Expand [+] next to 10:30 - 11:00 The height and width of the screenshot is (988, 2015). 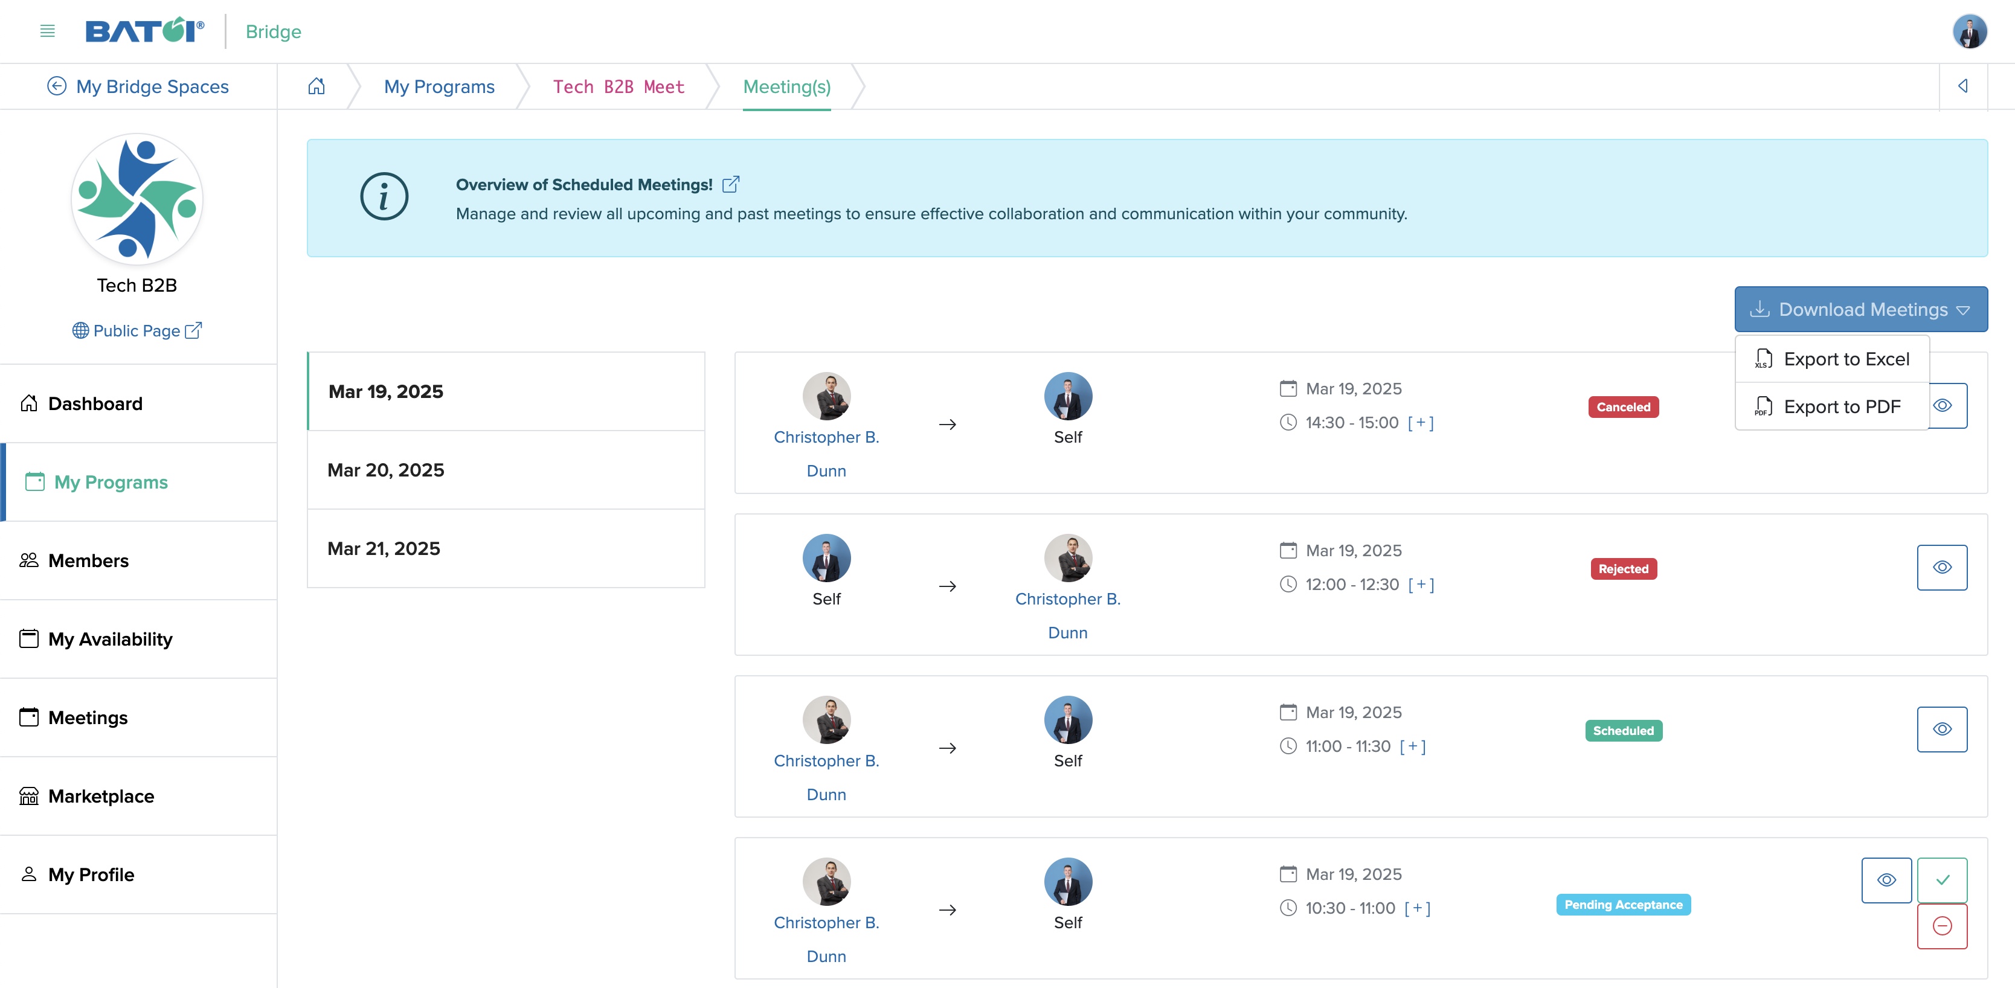(1416, 908)
